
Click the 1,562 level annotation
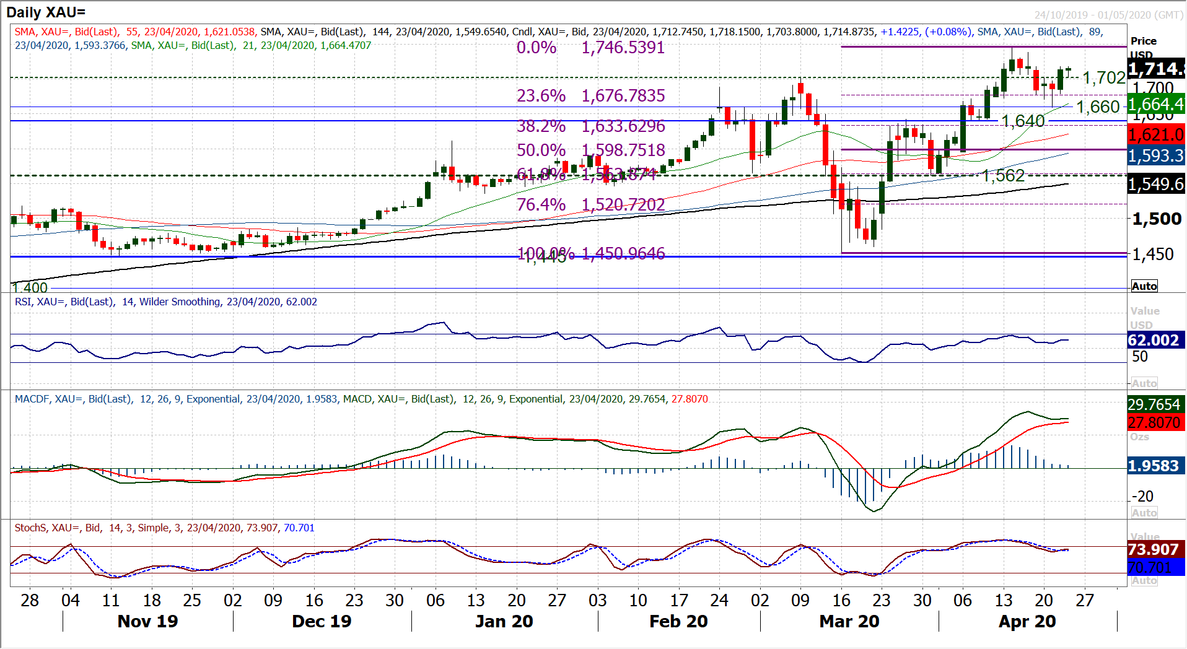coord(1003,176)
